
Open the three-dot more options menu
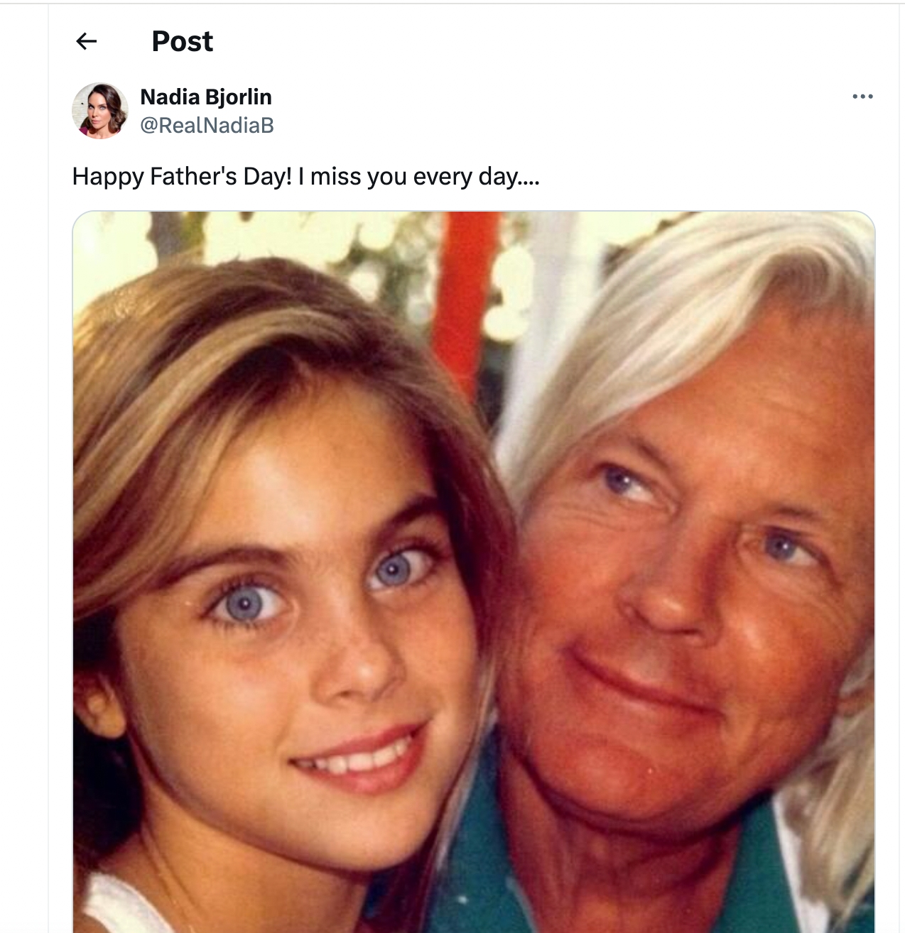pyautogui.click(x=862, y=97)
